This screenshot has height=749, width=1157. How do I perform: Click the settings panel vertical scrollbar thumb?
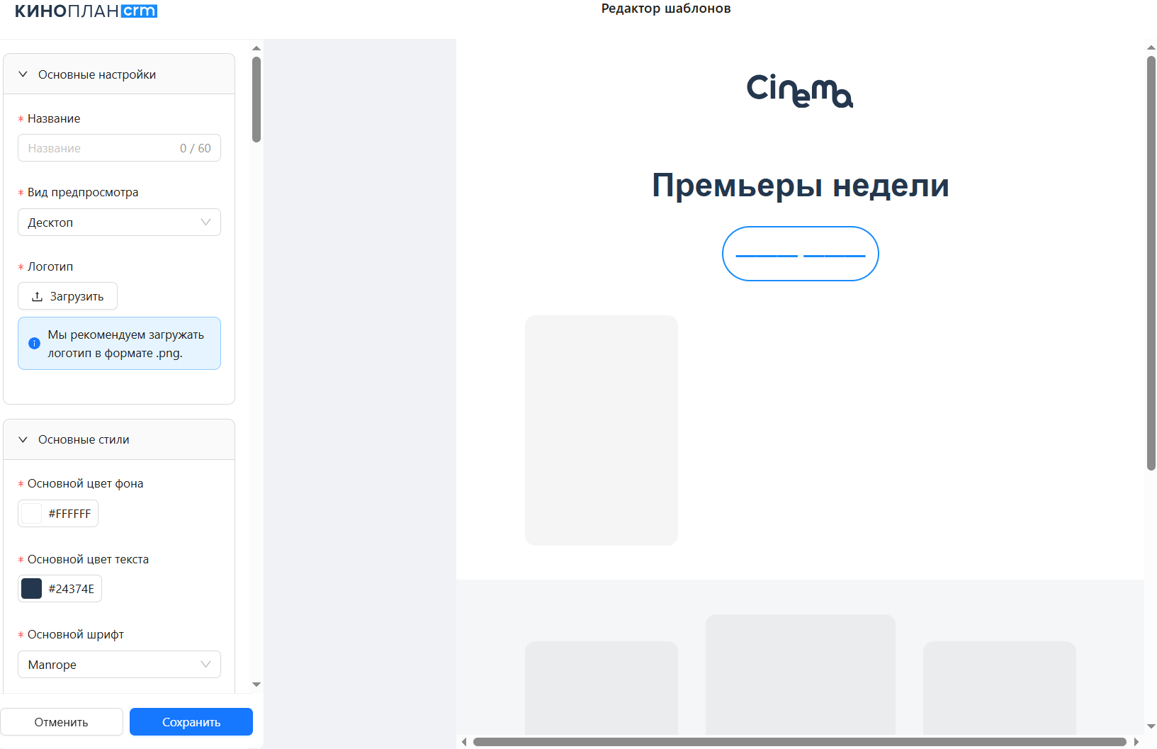(x=256, y=99)
